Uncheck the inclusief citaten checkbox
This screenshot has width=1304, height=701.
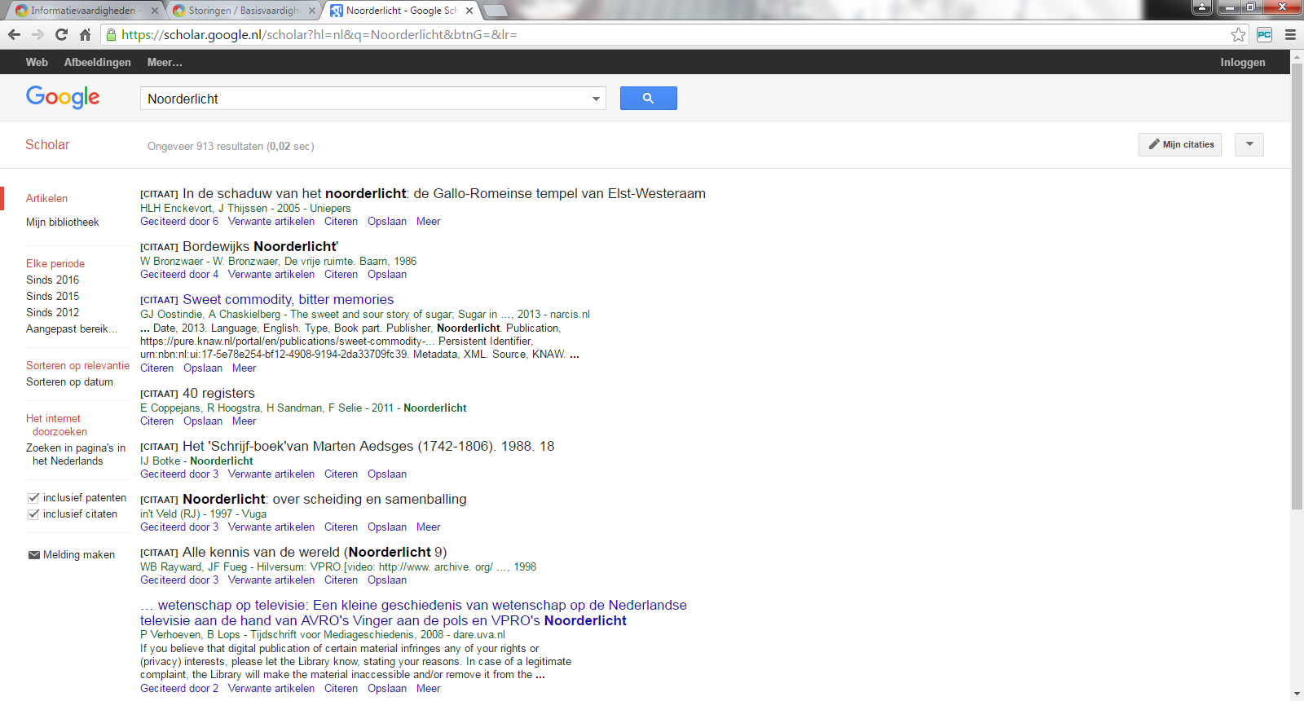tap(33, 514)
